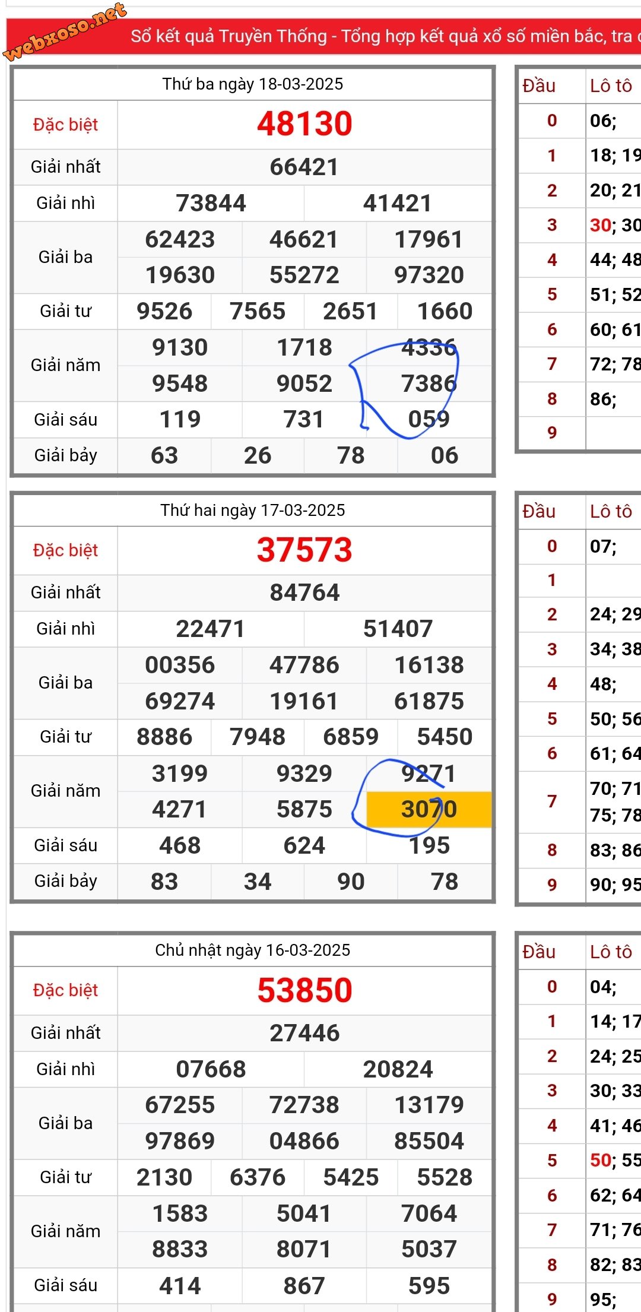Select second prize number 51407

point(398,629)
